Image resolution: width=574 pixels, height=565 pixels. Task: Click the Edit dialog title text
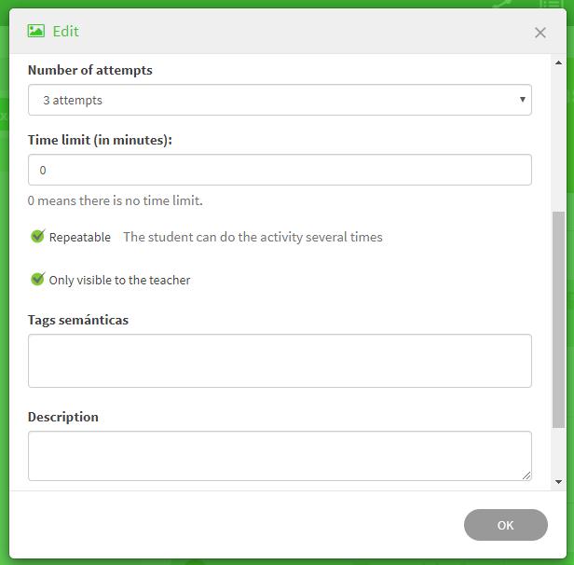[x=65, y=32]
